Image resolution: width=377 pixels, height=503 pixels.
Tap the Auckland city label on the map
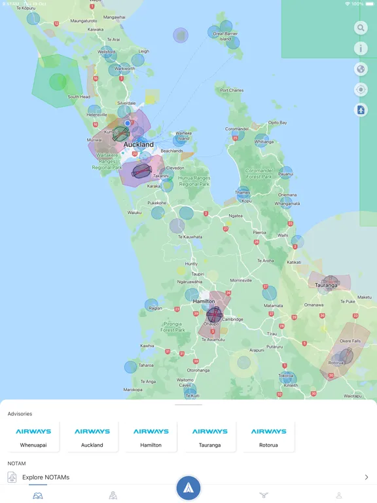coord(139,144)
